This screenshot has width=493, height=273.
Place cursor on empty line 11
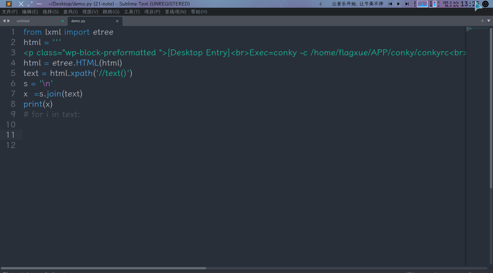point(244,135)
